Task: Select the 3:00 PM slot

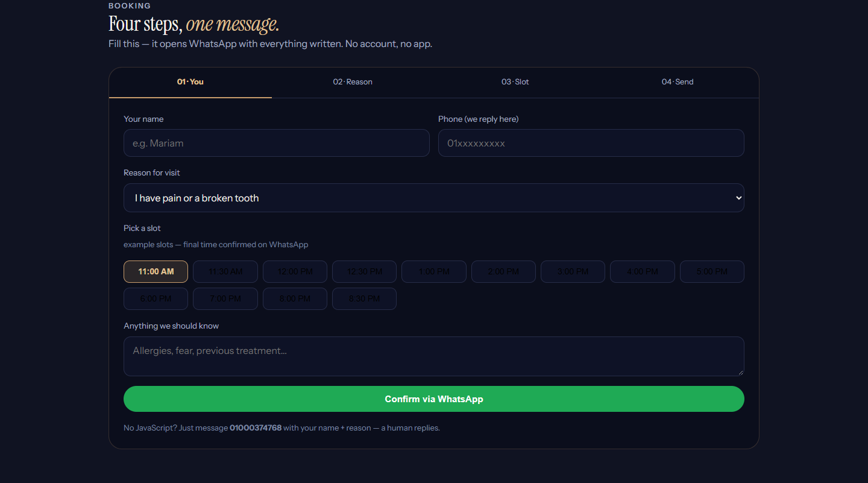Action: [x=573, y=271]
